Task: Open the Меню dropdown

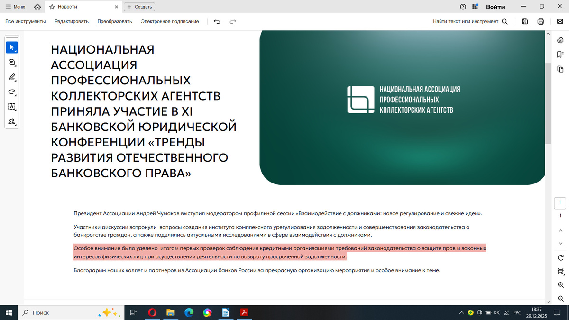Action: coord(16,7)
